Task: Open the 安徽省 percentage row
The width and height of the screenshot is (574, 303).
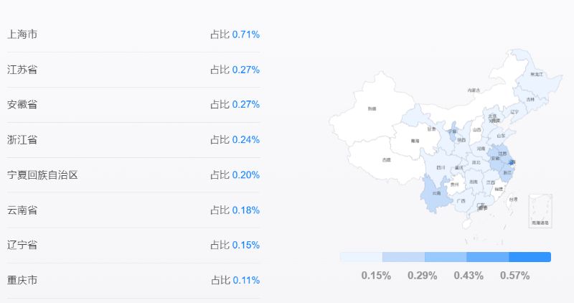Action: (x=133, y=105)
